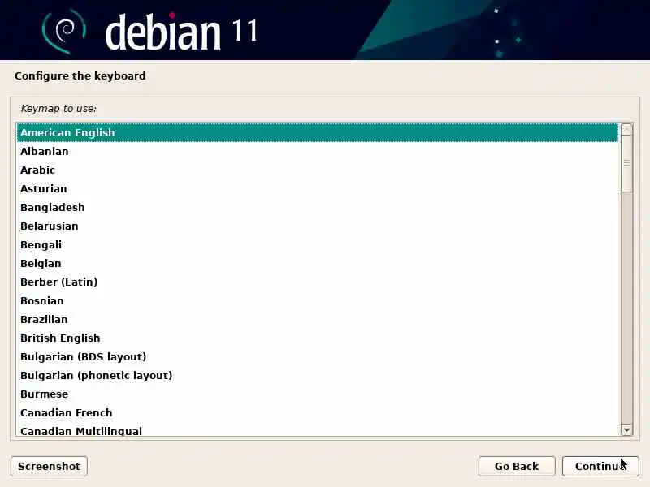Click scrollbar up arrow in keymap list

pyautogui.click(x=626, y=129)
